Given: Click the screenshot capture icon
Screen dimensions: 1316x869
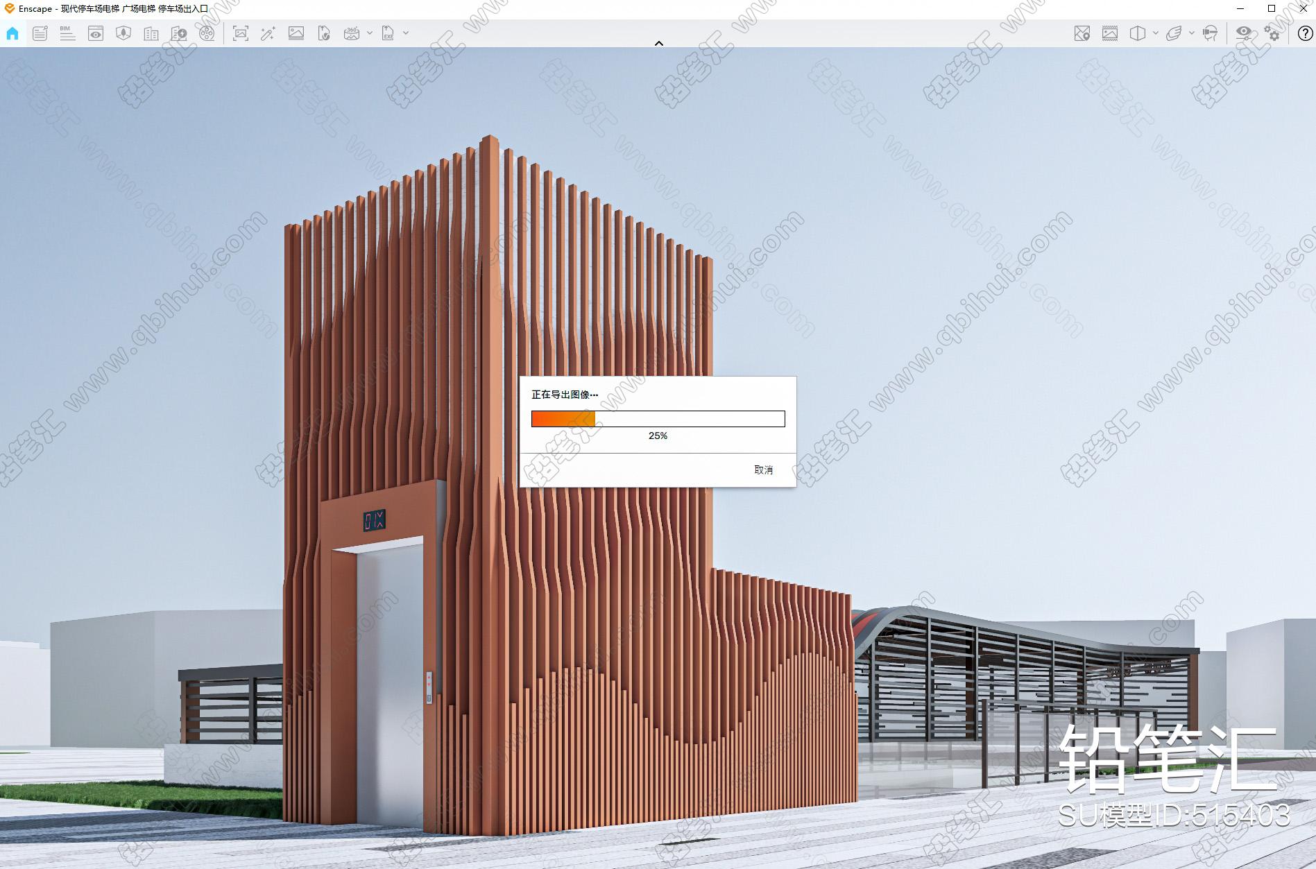Looking at the screenshot, I should [241, 33].
